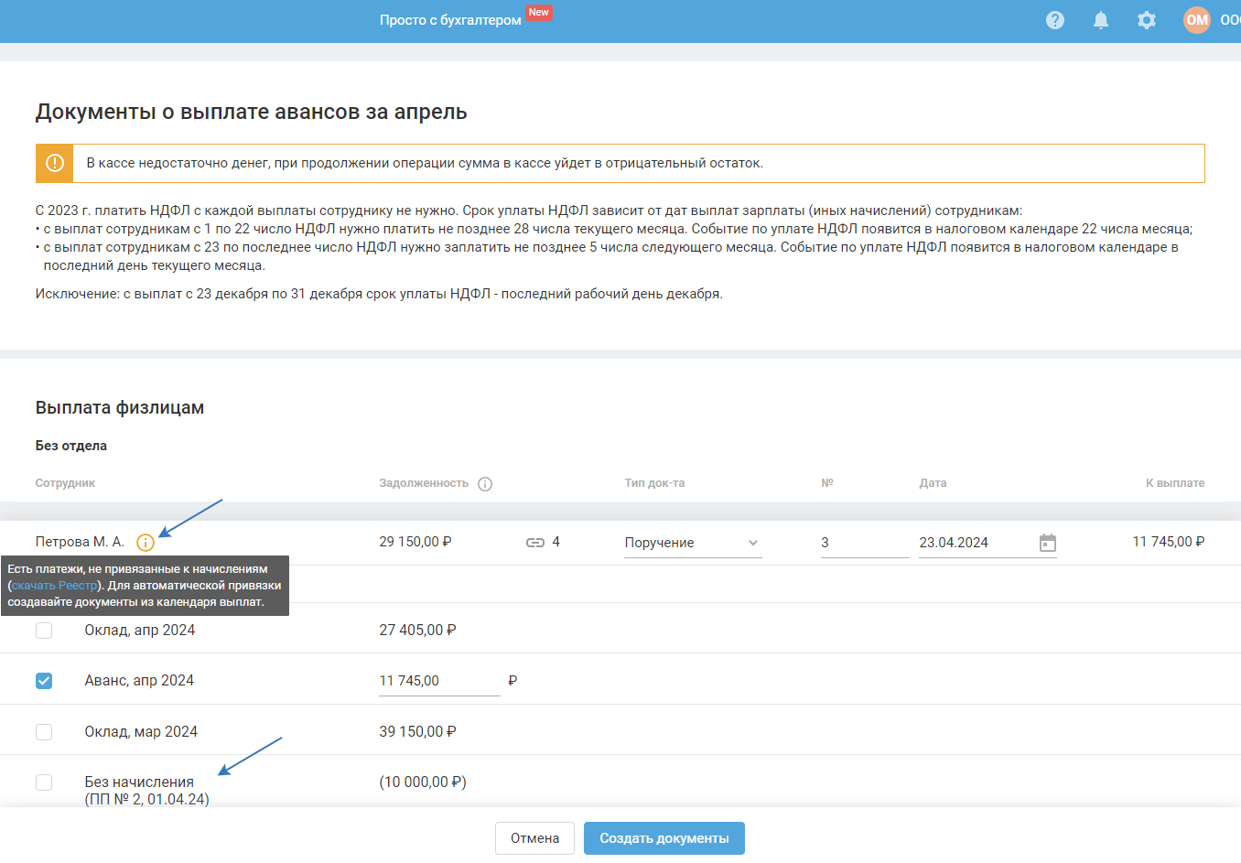
Task: Click the скачать Реестр link
Action: (54, 586)
